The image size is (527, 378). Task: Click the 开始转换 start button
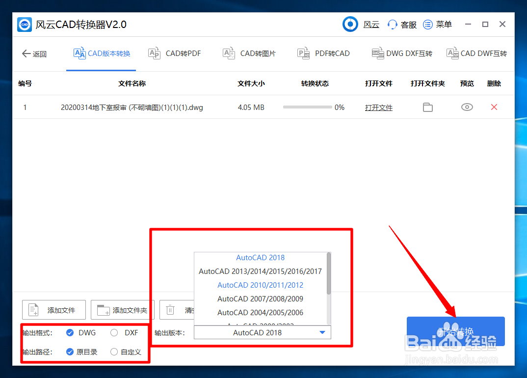(455, 331)
